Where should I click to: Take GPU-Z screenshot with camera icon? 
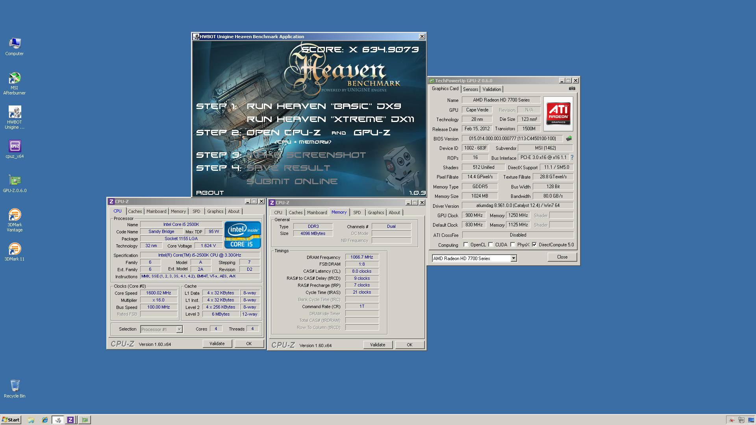tap(572, 89)
